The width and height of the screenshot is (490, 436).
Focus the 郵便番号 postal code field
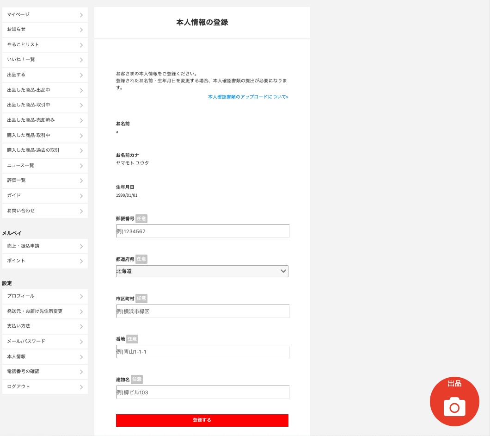(202, 231)
